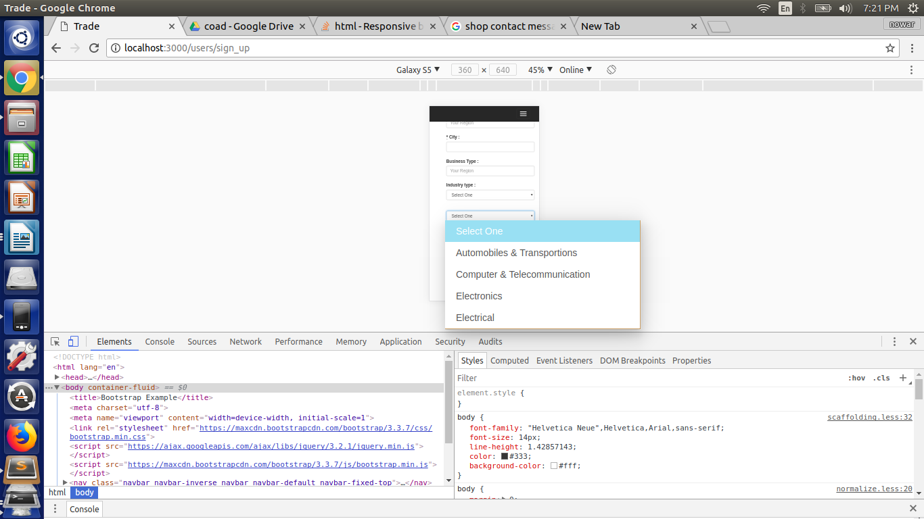Switch to coad - Google Drive tab
924x519 pixels.
click(x=248, y=26)
